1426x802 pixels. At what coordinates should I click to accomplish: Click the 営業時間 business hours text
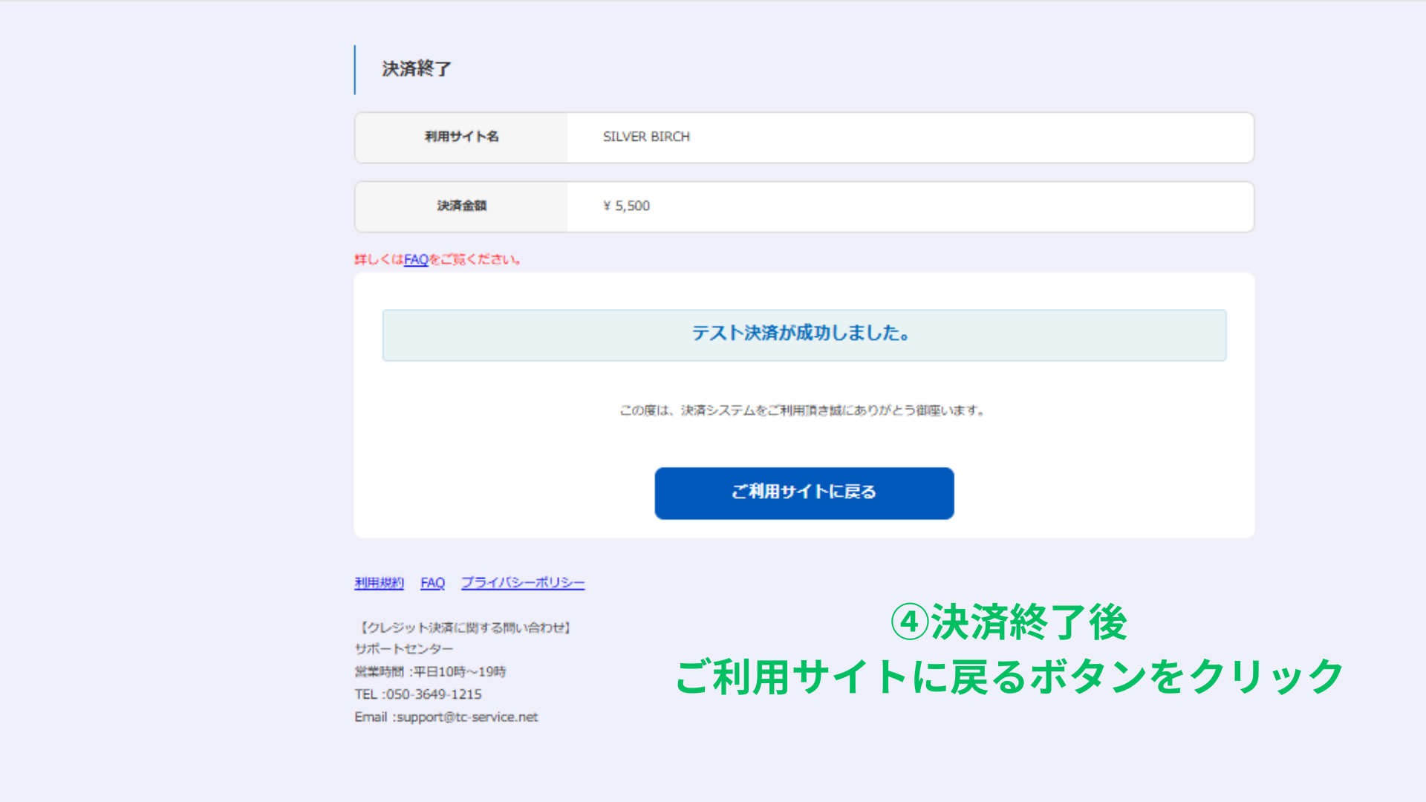432,671
